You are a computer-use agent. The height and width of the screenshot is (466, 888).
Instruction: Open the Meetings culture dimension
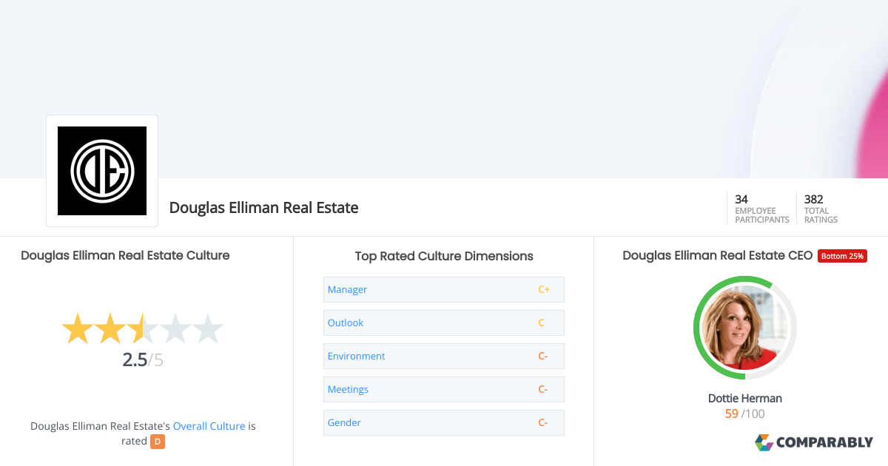(444, 389)
